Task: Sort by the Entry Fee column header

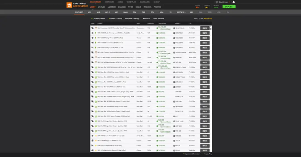Action: click(x=151, y=24)
